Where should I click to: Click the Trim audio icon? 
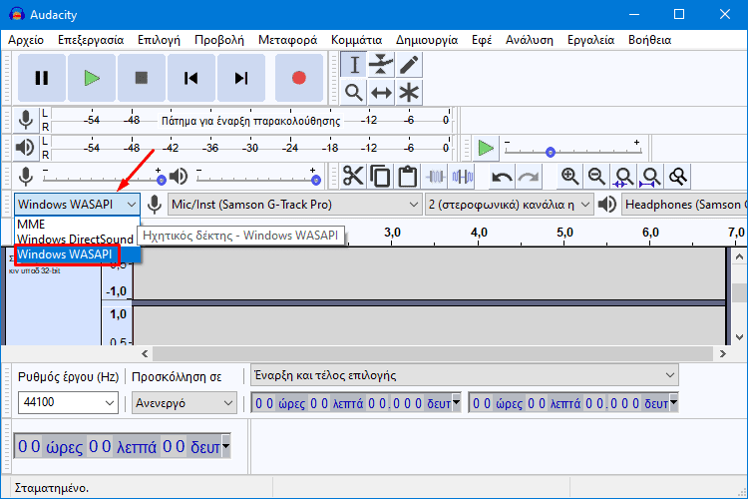pos(435,177)
